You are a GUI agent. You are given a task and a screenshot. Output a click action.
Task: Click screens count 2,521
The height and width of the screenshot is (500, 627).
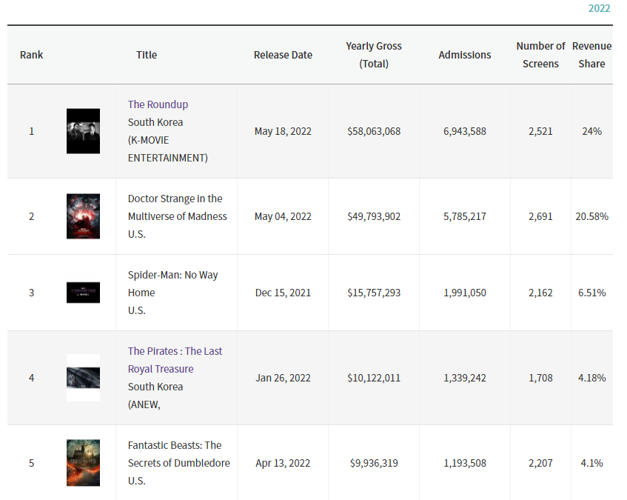540,131
